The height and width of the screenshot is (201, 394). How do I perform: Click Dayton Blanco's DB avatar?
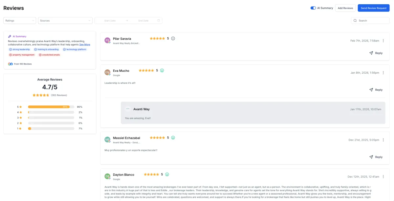click(107, 176)
